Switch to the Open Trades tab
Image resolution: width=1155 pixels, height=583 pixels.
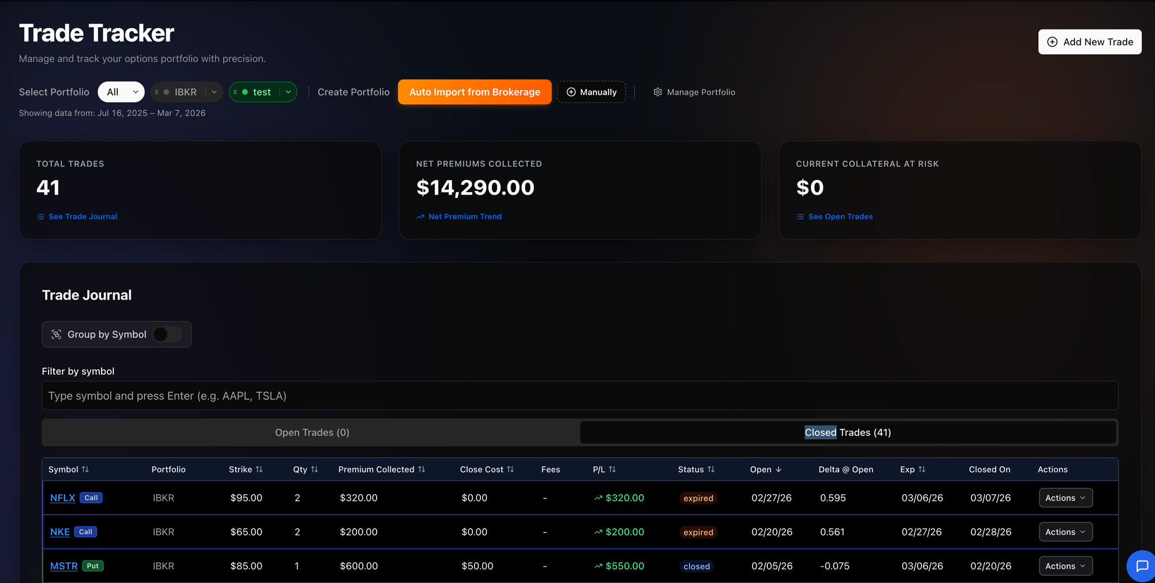pos(312,432)
